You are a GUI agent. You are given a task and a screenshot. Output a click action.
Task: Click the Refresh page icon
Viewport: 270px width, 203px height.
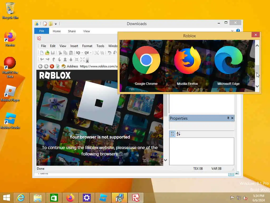coord(58,66)
